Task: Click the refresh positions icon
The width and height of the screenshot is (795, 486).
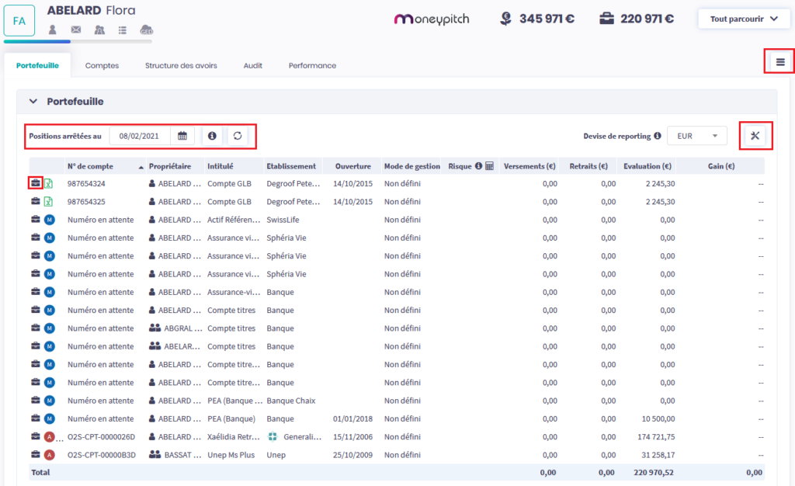Action: click(x=238, y=136)
